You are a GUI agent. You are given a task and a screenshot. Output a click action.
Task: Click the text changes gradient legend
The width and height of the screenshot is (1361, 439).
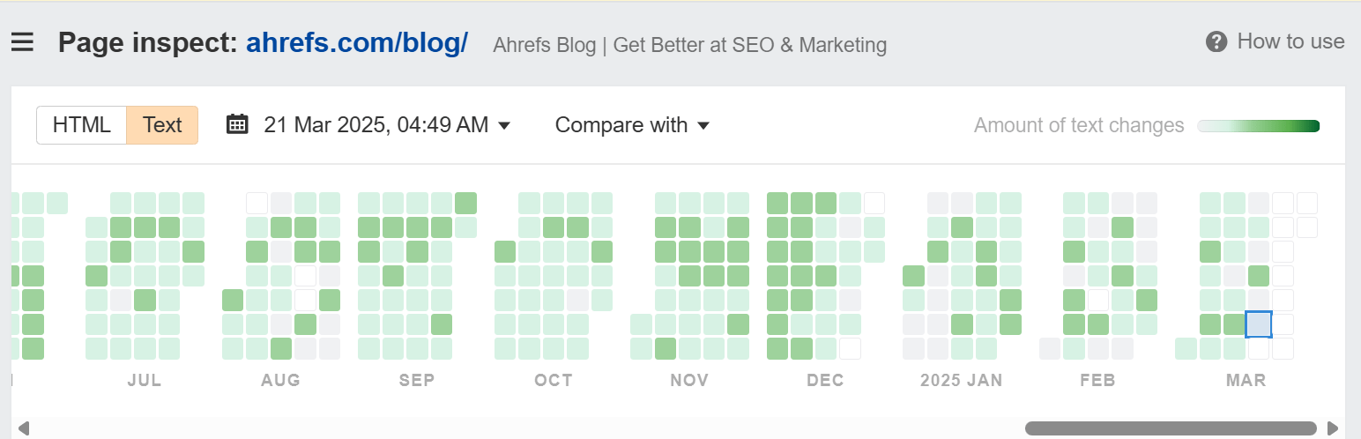click(1258, 126)
